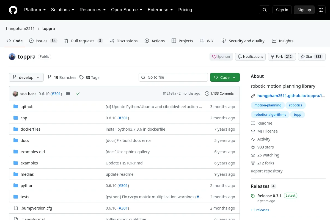Screen dimensions: 330x220
Task: Open the dockerfiles folder
Action: click(31, 129)
